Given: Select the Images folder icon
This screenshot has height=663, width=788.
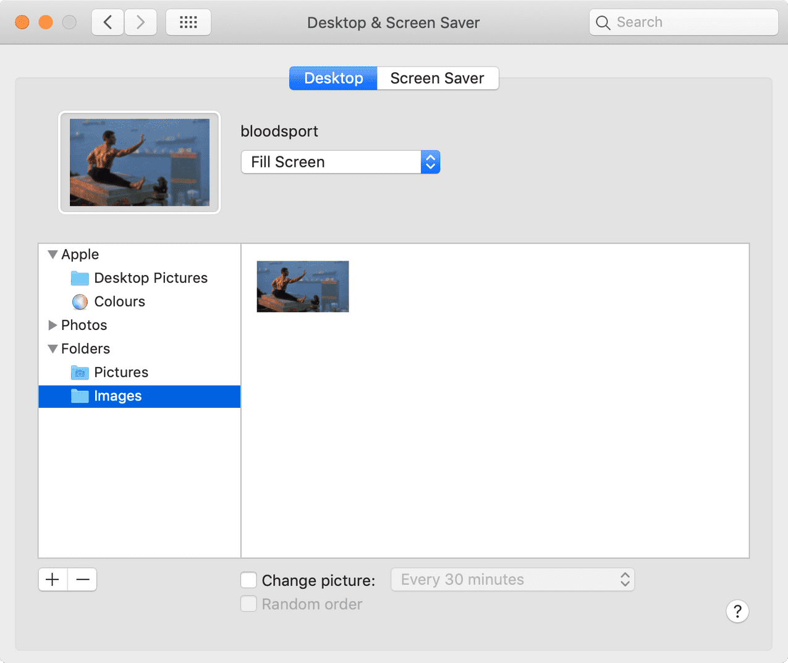Looking at the screenshot, I should [x=80, y=396].
